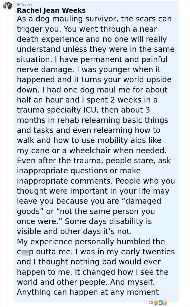Viewport: 190px width, 307px height.
Task: Click the Top fan label text
Action: [27, 5]
